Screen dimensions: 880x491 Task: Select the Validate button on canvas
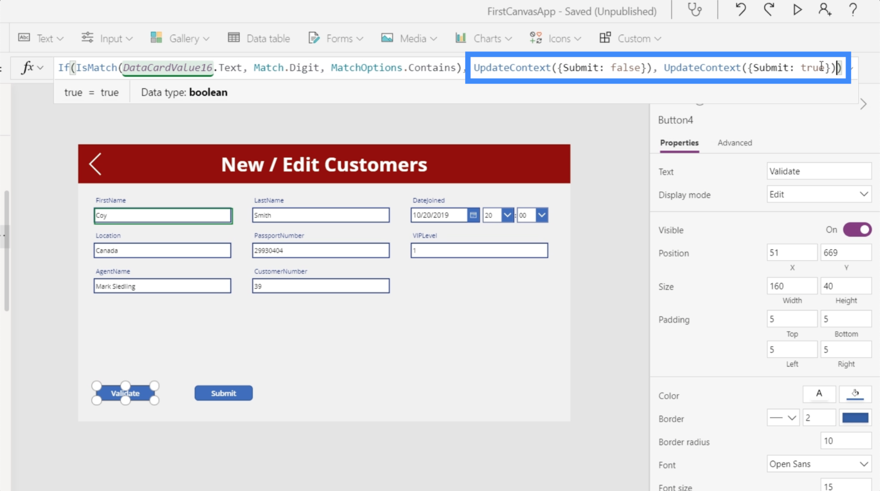125,393
